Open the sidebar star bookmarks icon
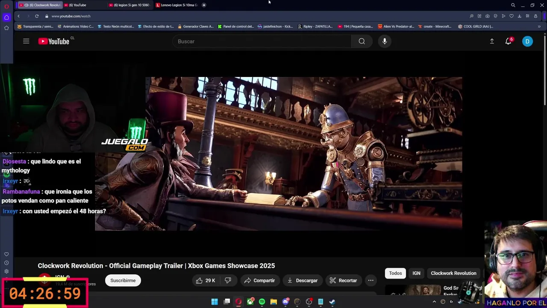This screenshot has height=308, width=547. point(6,28)
